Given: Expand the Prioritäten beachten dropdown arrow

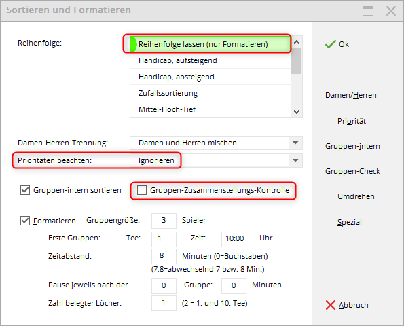Looking at the screenshot, I should [x=295, y=160].
